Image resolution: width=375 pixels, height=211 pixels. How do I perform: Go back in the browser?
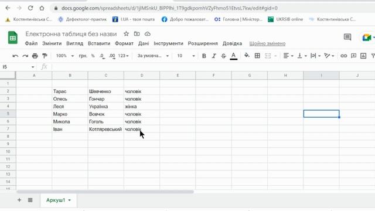click(8, 8)
